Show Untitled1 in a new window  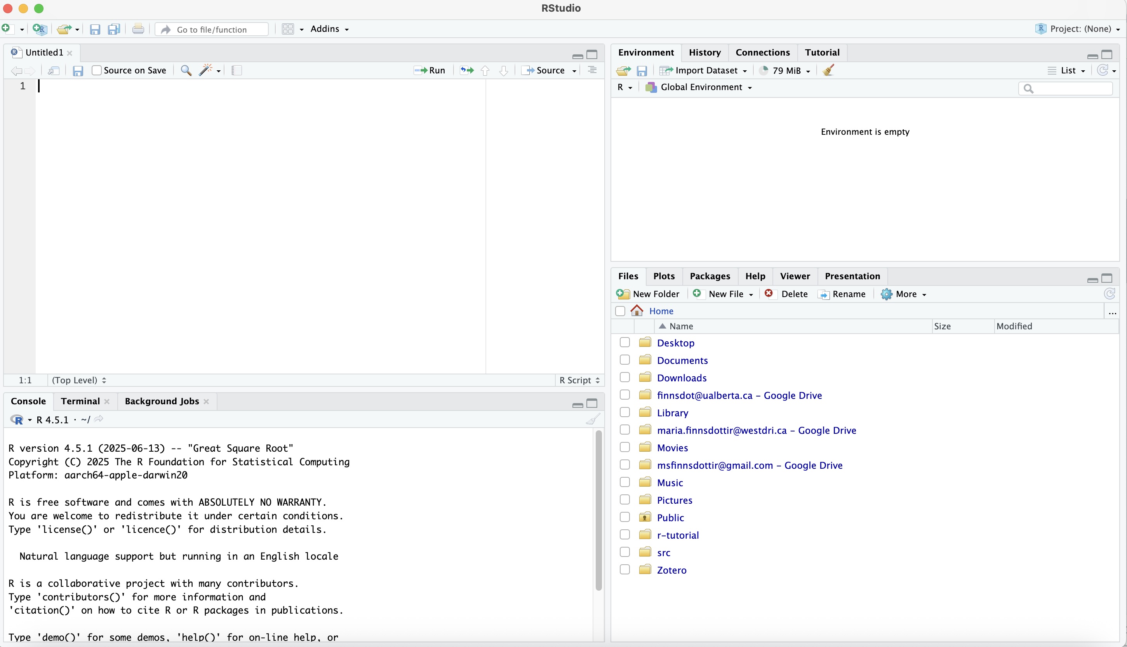pyautogui.click(x=54, y=71)
